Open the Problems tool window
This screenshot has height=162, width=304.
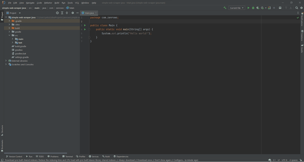pos(53,157)
